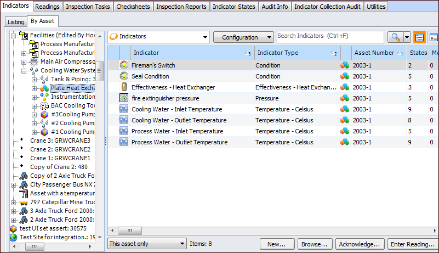Image resolution: width=439 pixels, height=253 pixels.
Task: Switch to the Inspection Tasks tab
Action: click(x=88, y=7)
